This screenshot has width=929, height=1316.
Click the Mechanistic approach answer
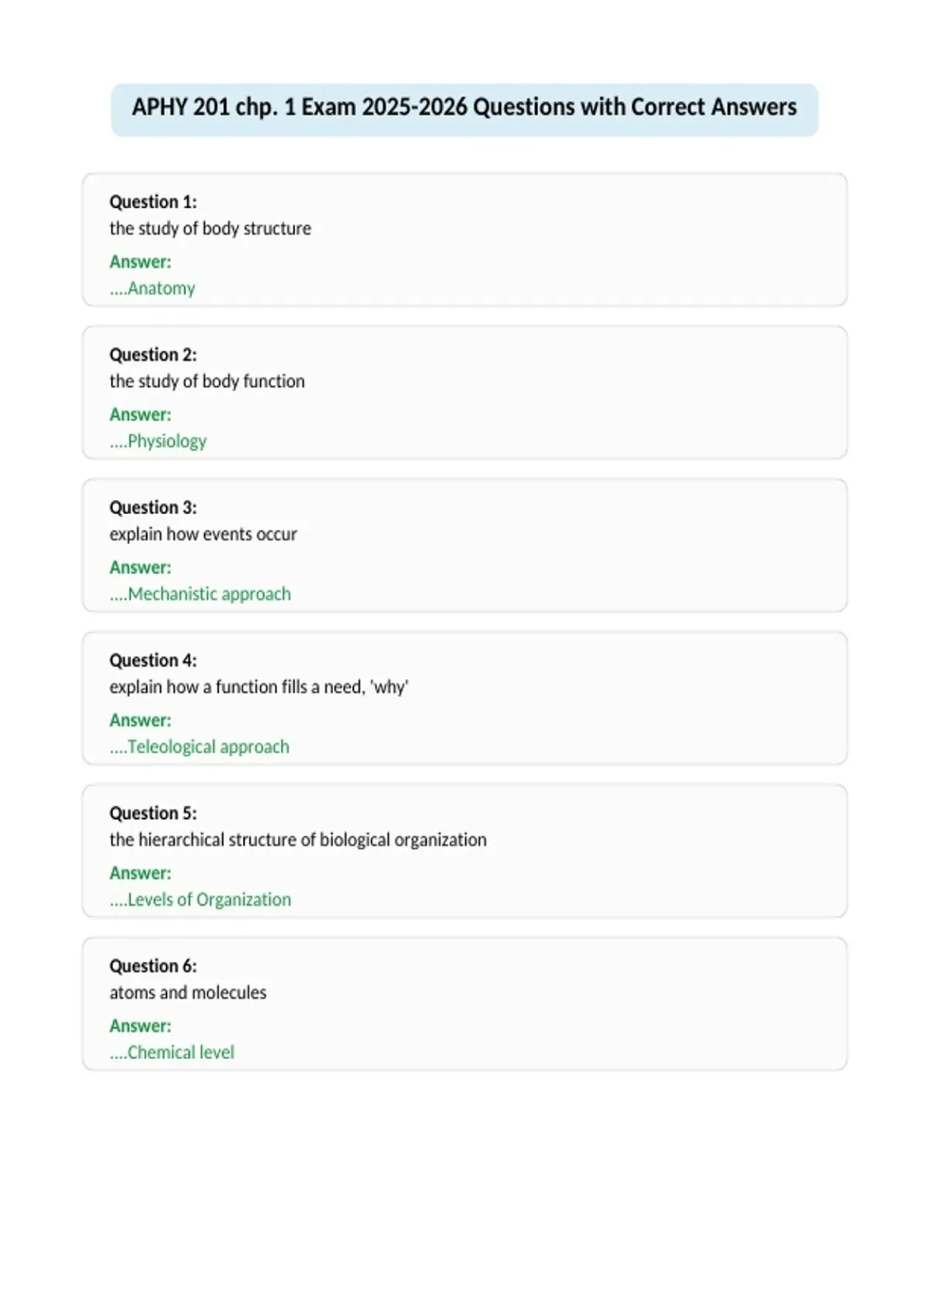pyautogui.click(x=201, y=594)
